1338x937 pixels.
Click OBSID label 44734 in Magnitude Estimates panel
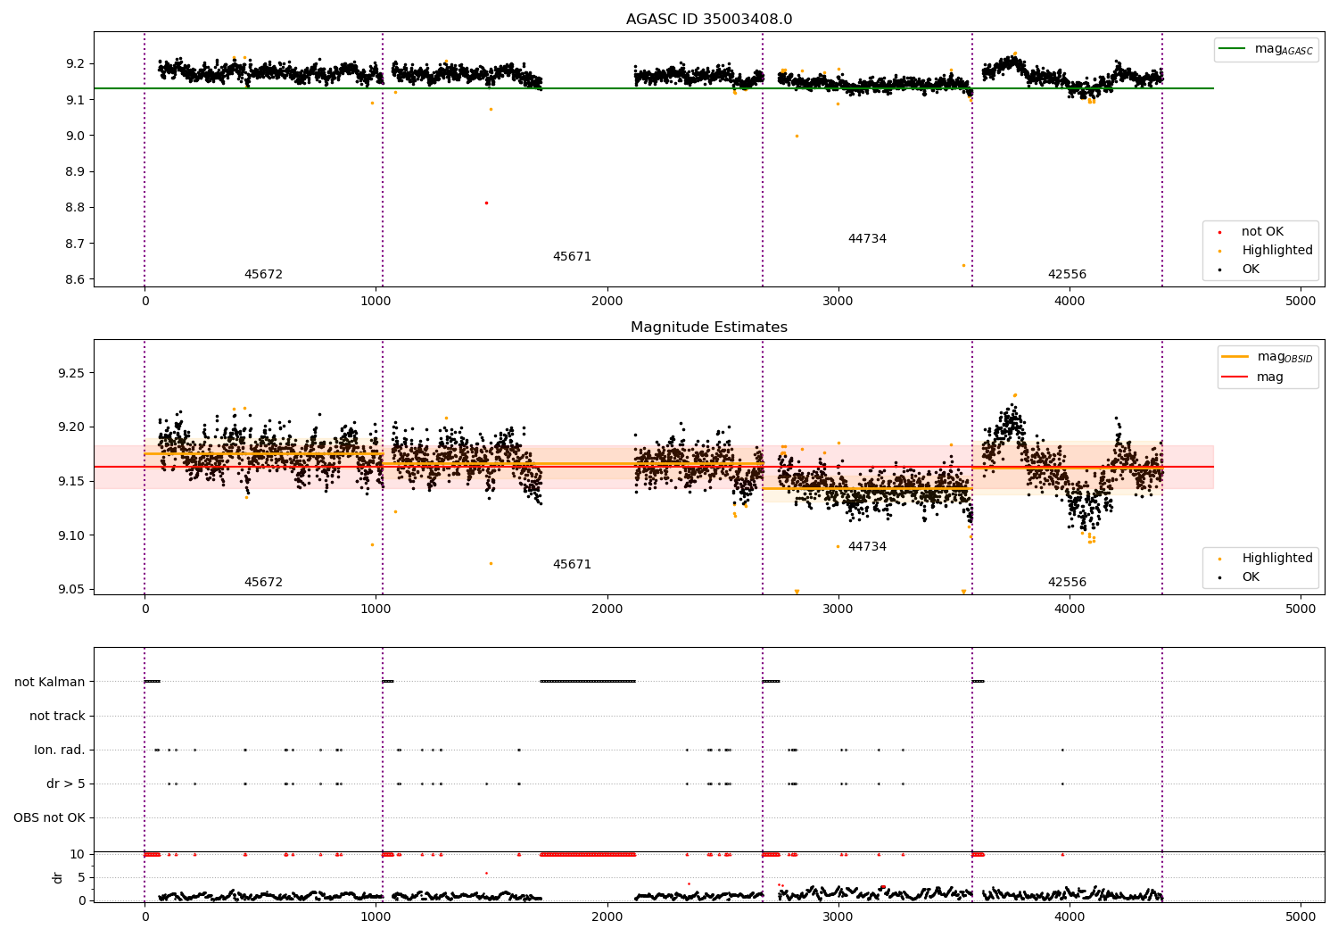pyautogui.click(x=867, y=547)
